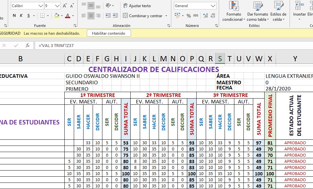
Task: Align text to bottom icon
Action: pos(98,6)
